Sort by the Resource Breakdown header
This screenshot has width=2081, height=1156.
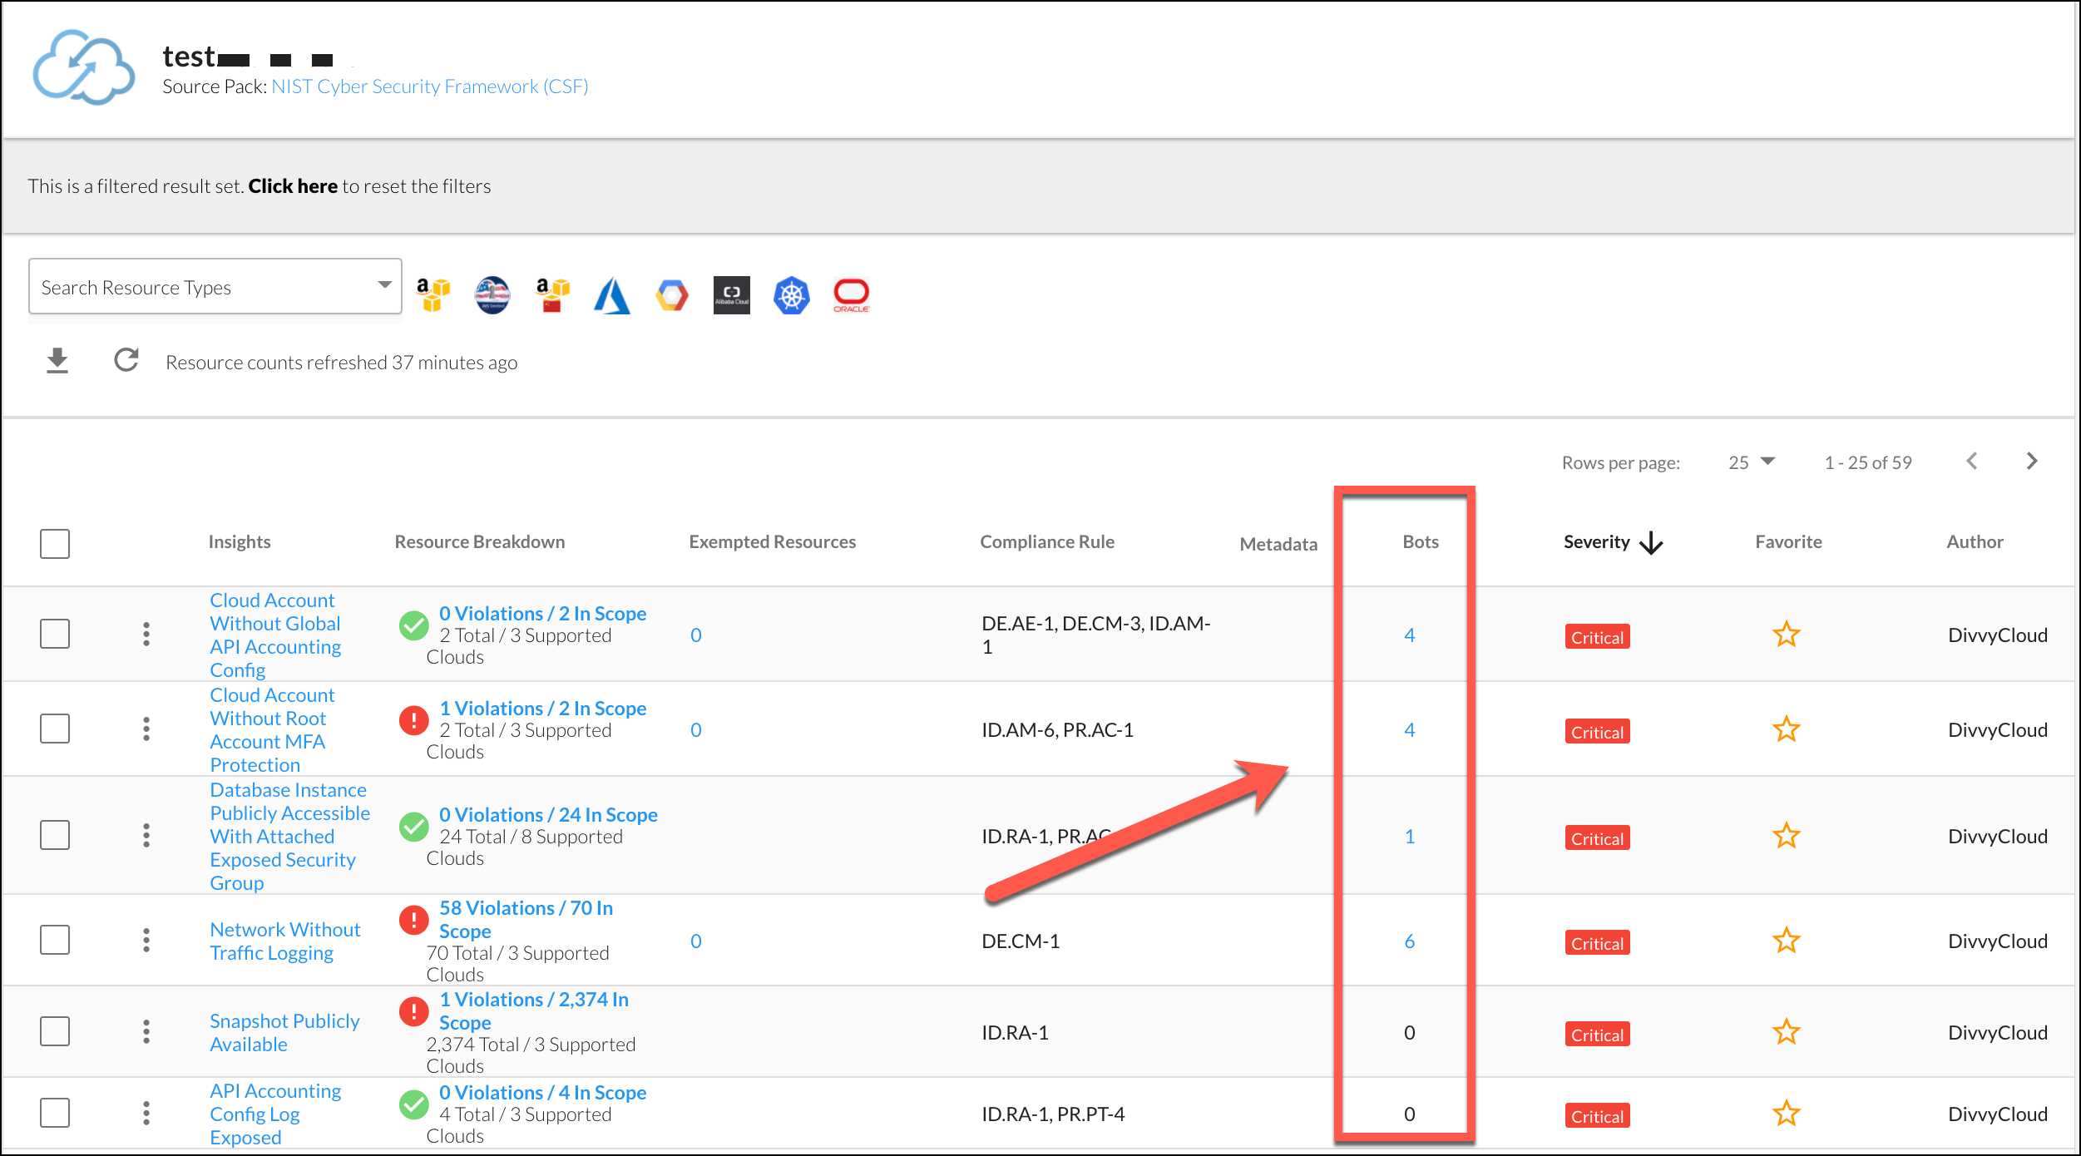[480, 542]
